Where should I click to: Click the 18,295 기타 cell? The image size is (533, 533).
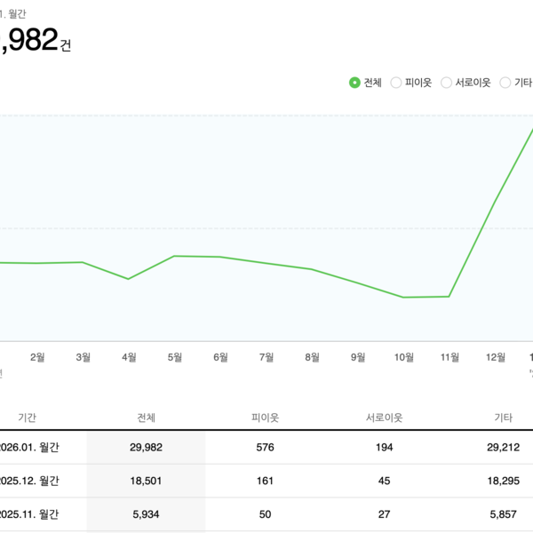504,481
